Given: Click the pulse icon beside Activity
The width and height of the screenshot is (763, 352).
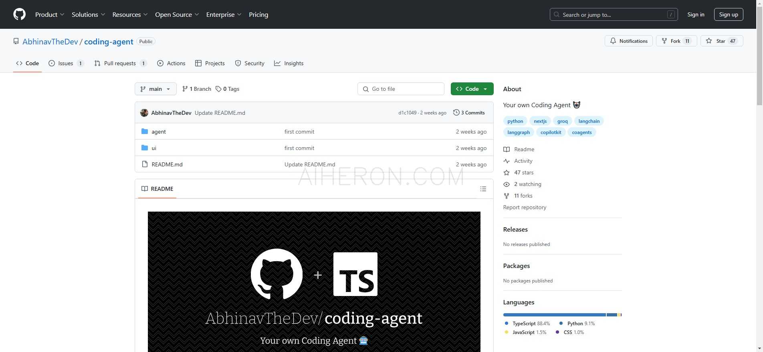Looking at the screenshot, I should coord(507,161).
